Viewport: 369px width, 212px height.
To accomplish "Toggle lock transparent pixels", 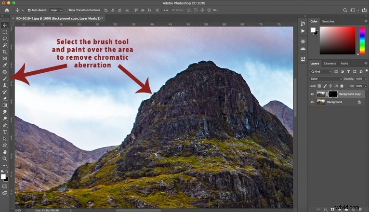I will coord(319,86).
